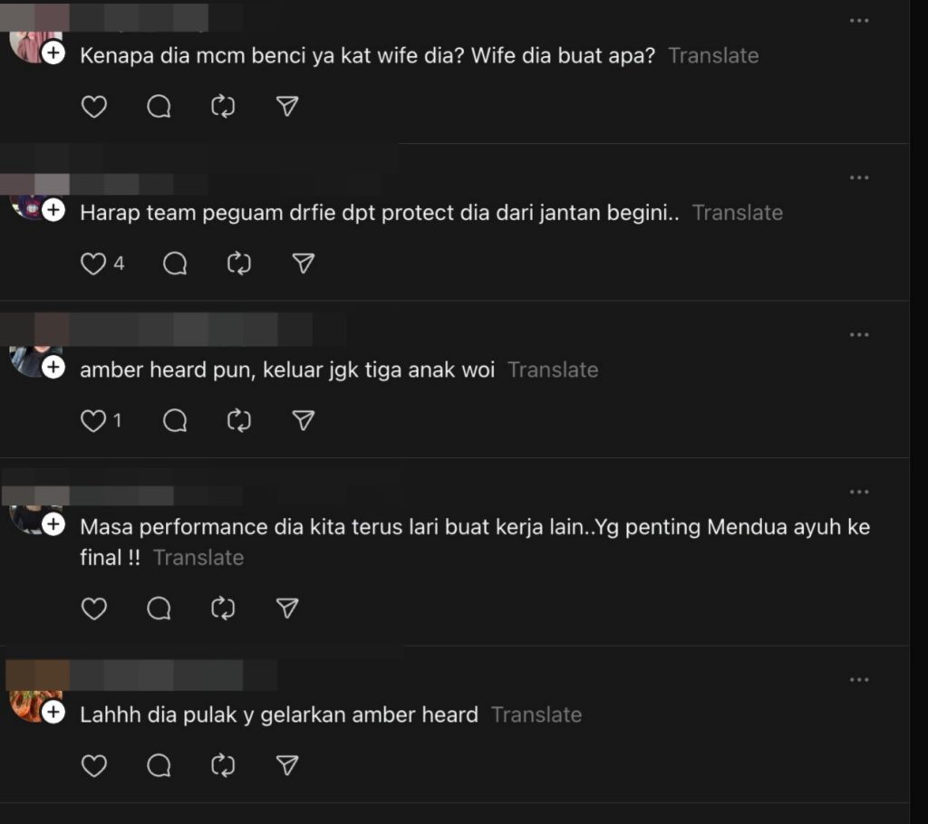Like the 'amber heard pun' comment with 1 like

[94, 420]
